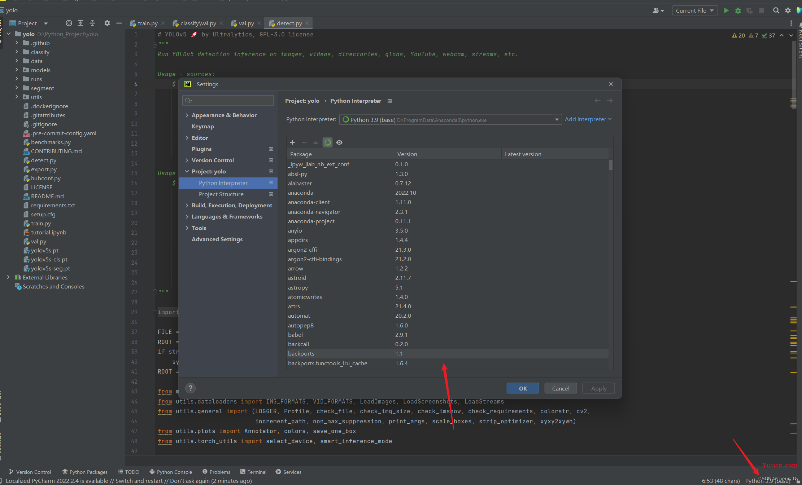Viewport: 802px width, 485px height.
Task: Expand the models folder
Action: point(17,70)
